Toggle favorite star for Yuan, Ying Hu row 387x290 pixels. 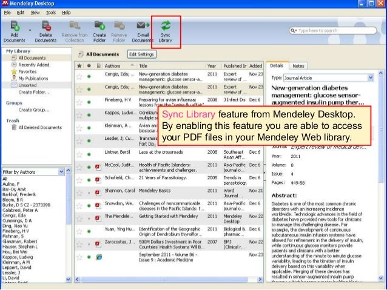(79, 231)
